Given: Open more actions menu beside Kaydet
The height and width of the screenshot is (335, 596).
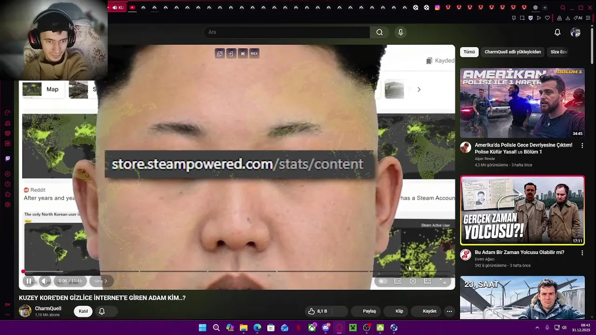Looking at the screenshot, I should (x=449, y=311).
